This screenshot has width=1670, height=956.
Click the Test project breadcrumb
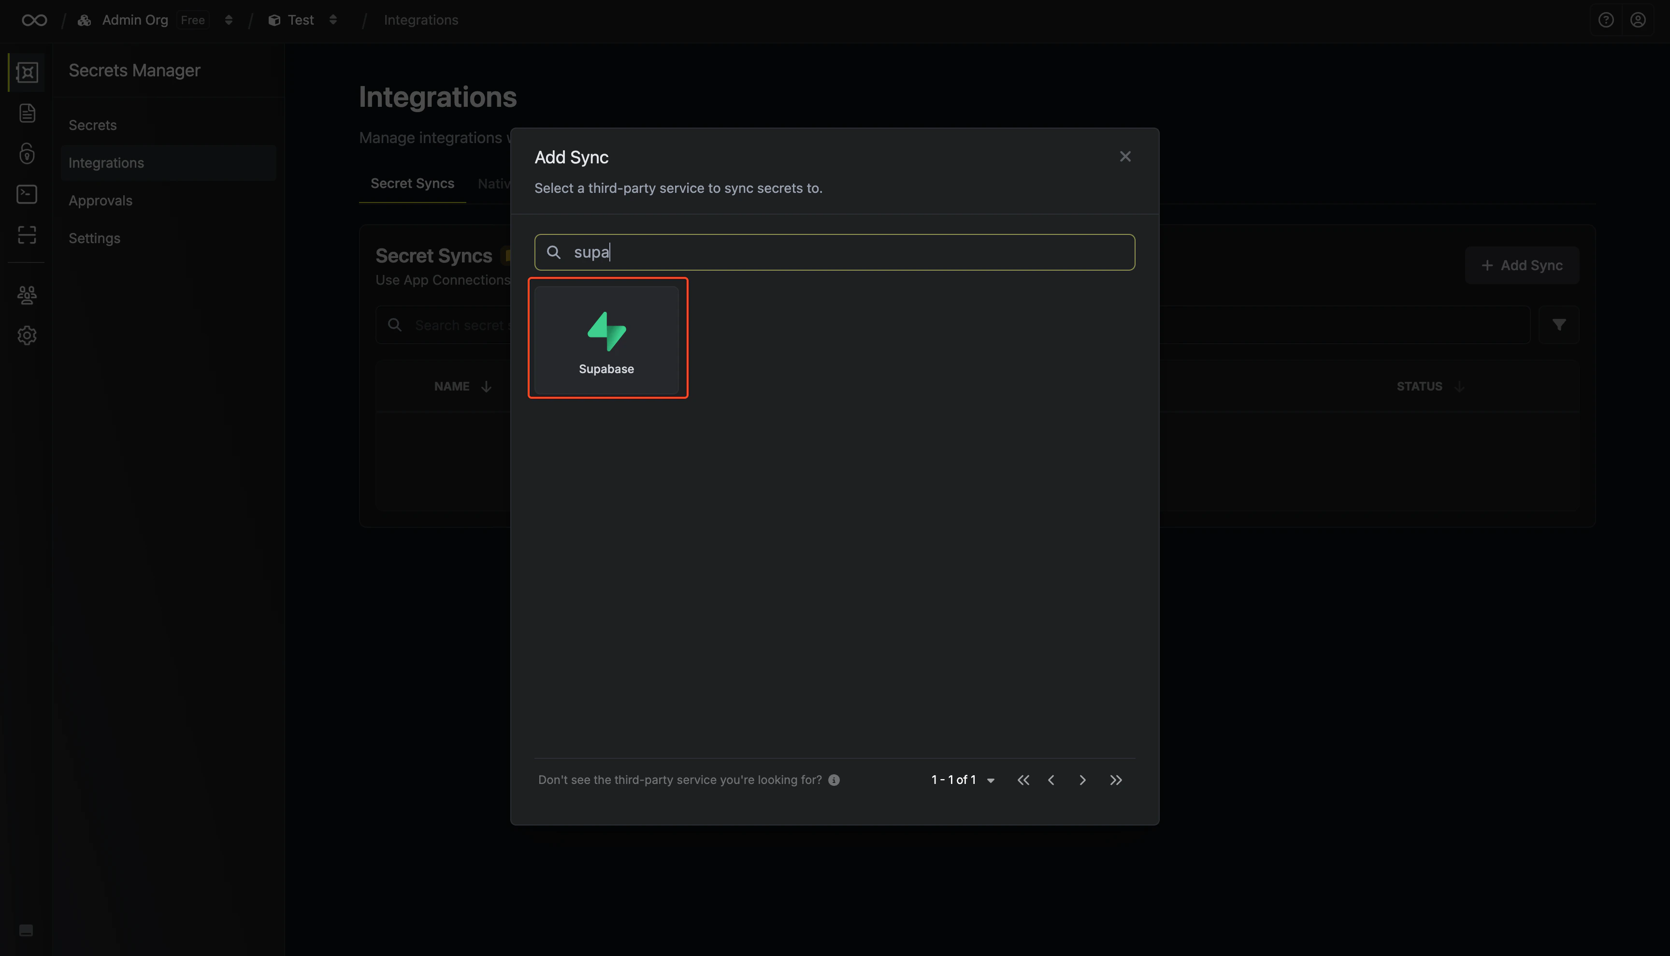(x=301, y=20)
